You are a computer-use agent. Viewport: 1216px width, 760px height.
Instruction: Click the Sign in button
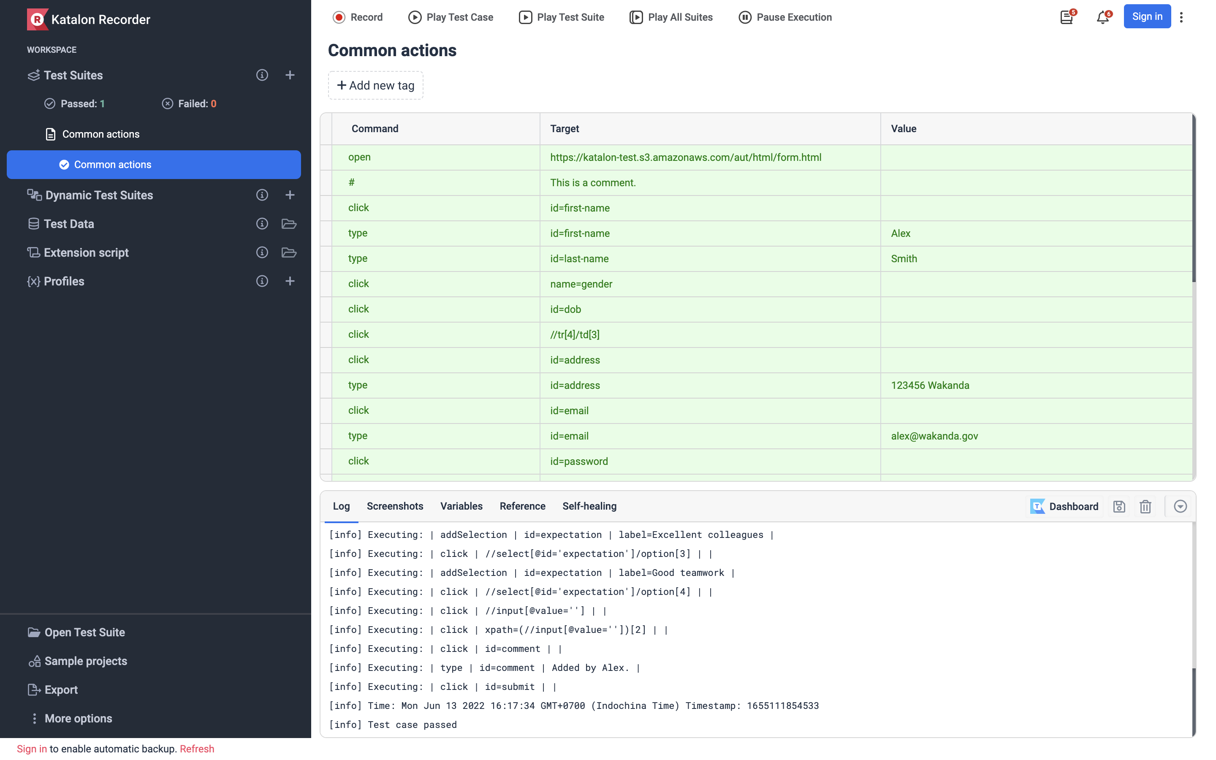1147,16
